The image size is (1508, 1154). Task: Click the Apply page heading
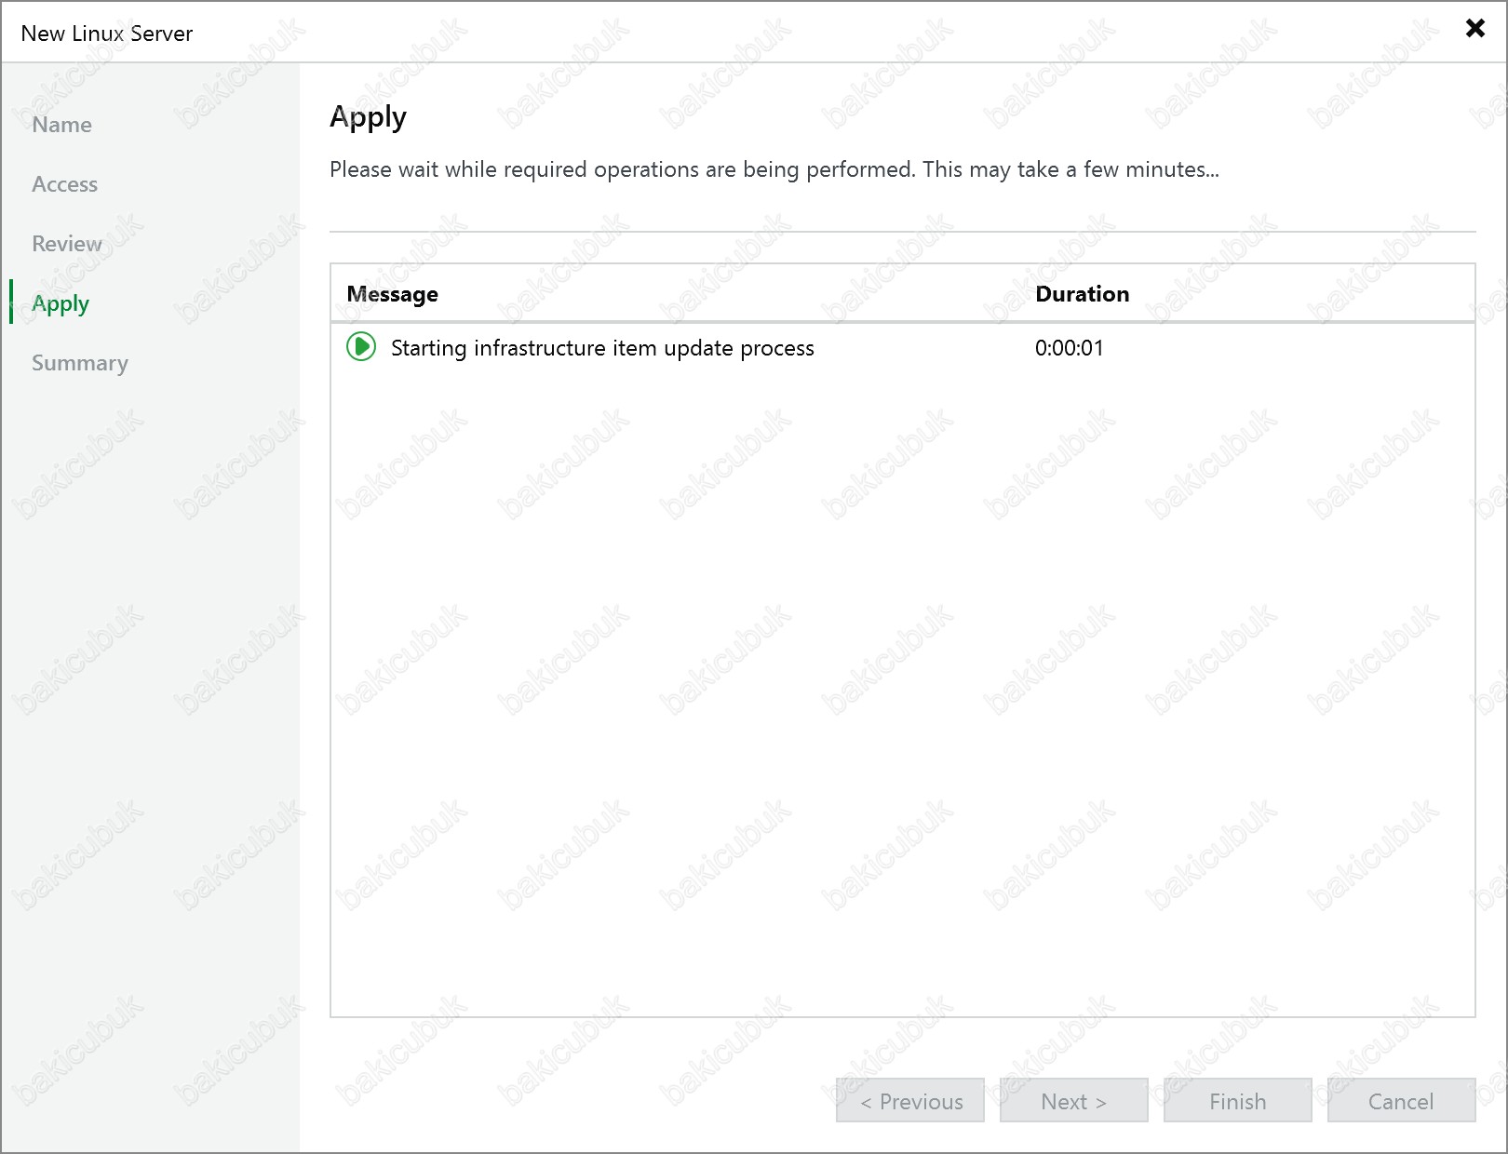(368, 117)
